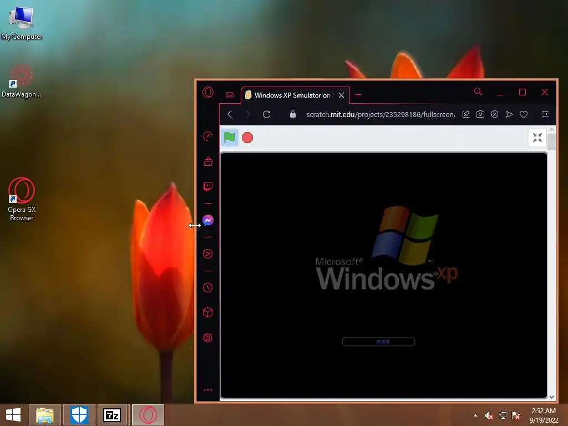568x426 pixels.
Task: Click the Windows XP logo in the stage
Action: click(387, 248)
